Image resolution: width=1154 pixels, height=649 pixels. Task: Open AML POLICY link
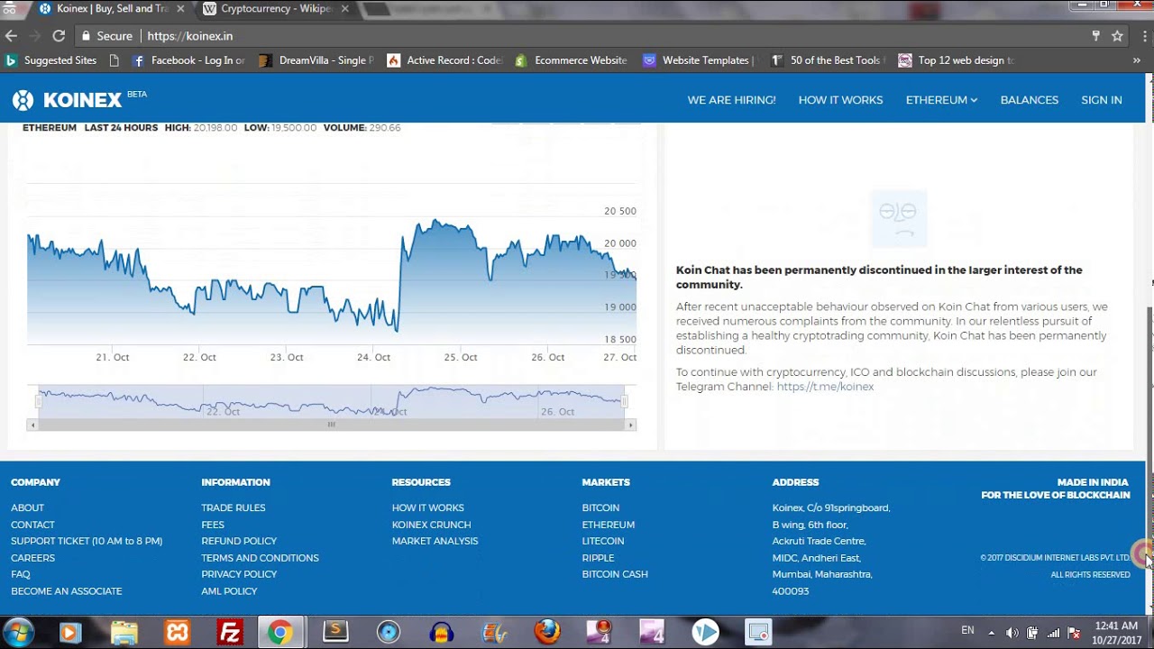(x=229, y=591)
